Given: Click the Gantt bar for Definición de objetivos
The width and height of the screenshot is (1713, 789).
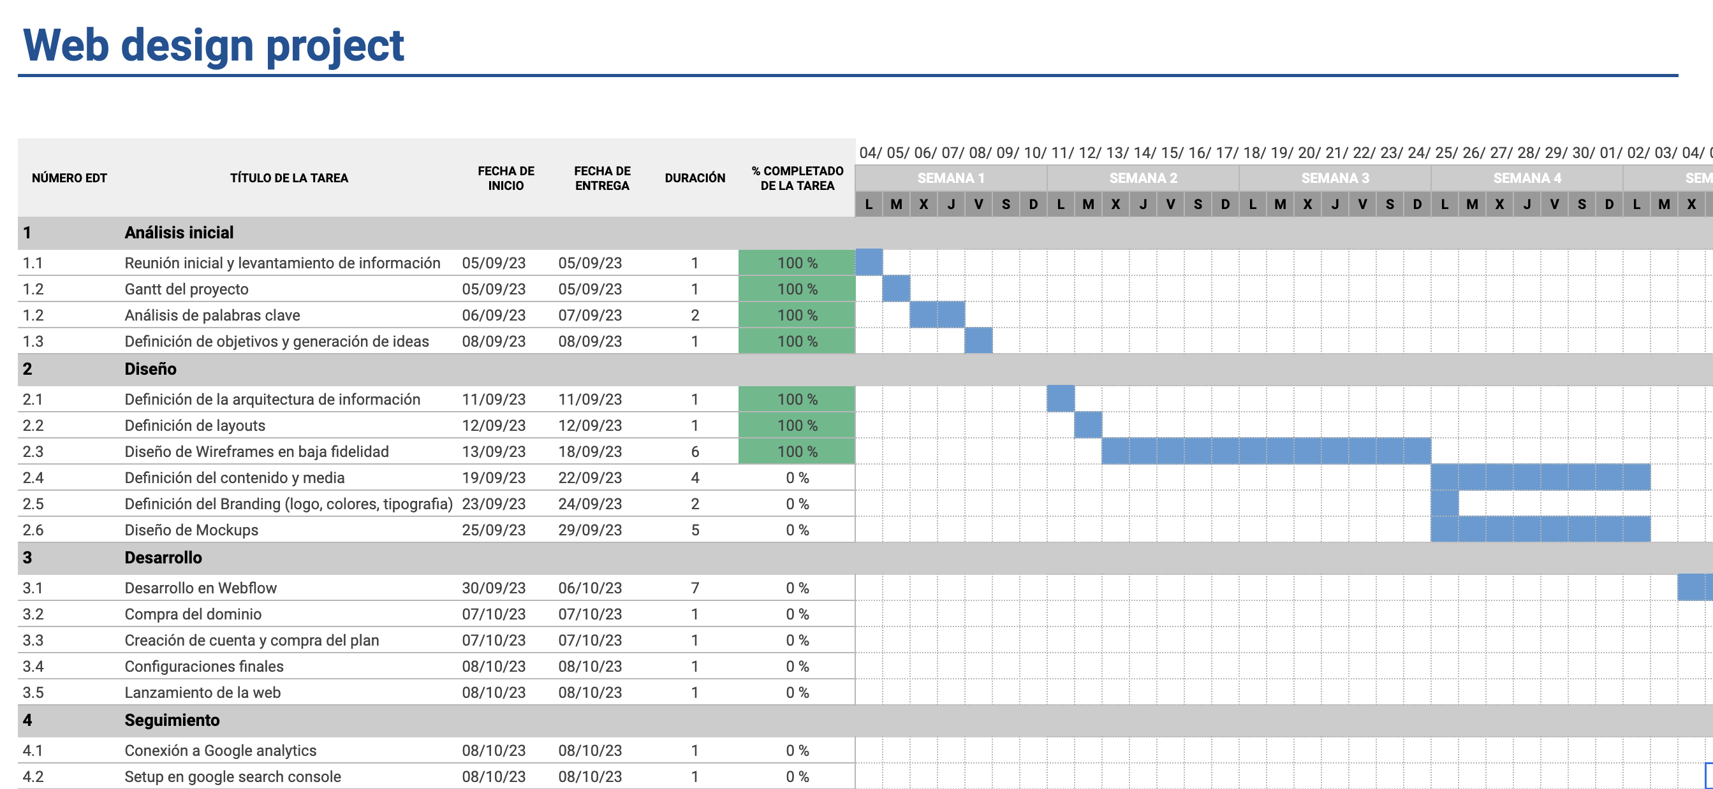Looking at the screenshot, I should click(x=978, y=340).
